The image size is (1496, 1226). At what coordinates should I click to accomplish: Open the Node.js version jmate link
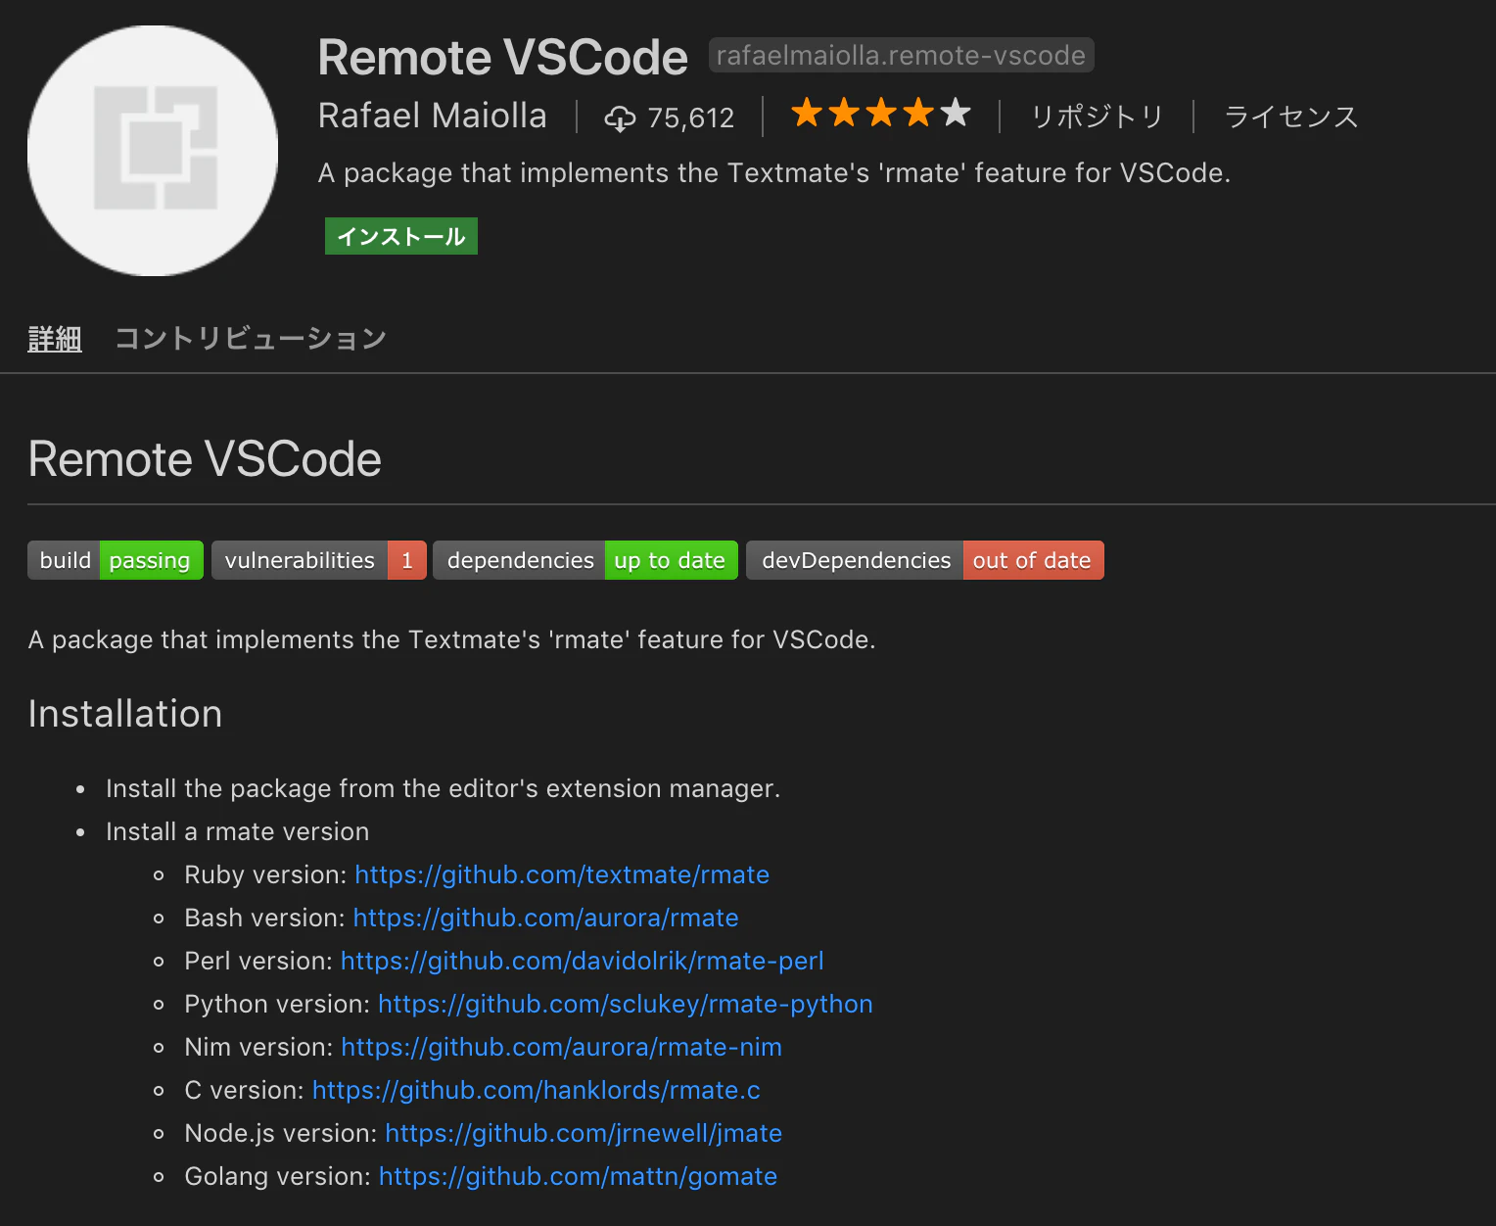[x=584, y=1133]
